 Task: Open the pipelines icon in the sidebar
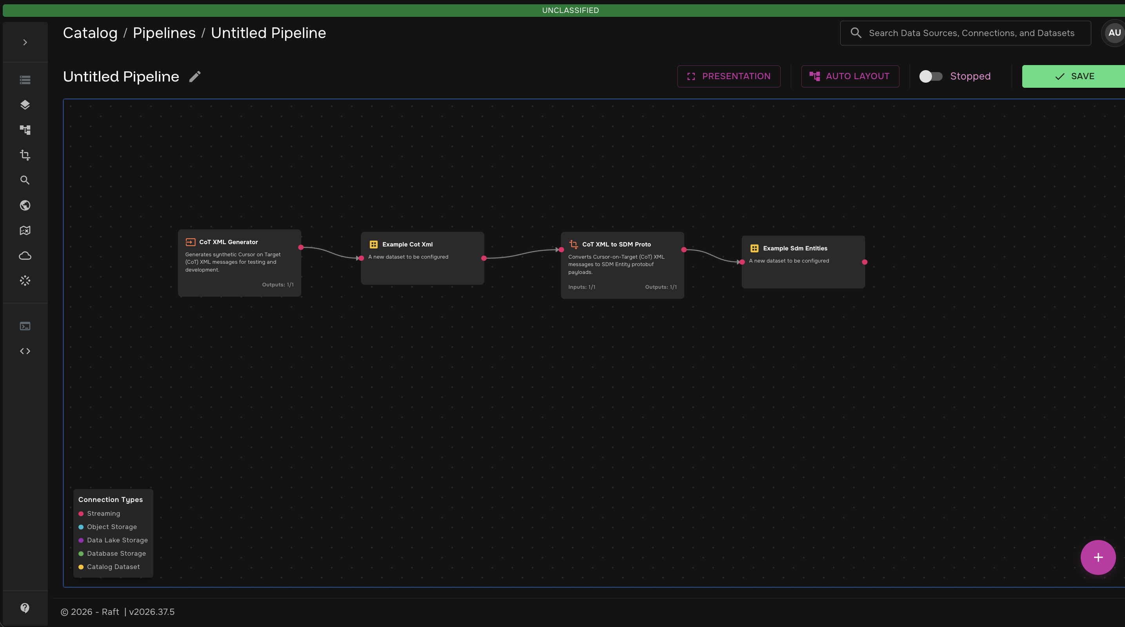tap(25, 130)
